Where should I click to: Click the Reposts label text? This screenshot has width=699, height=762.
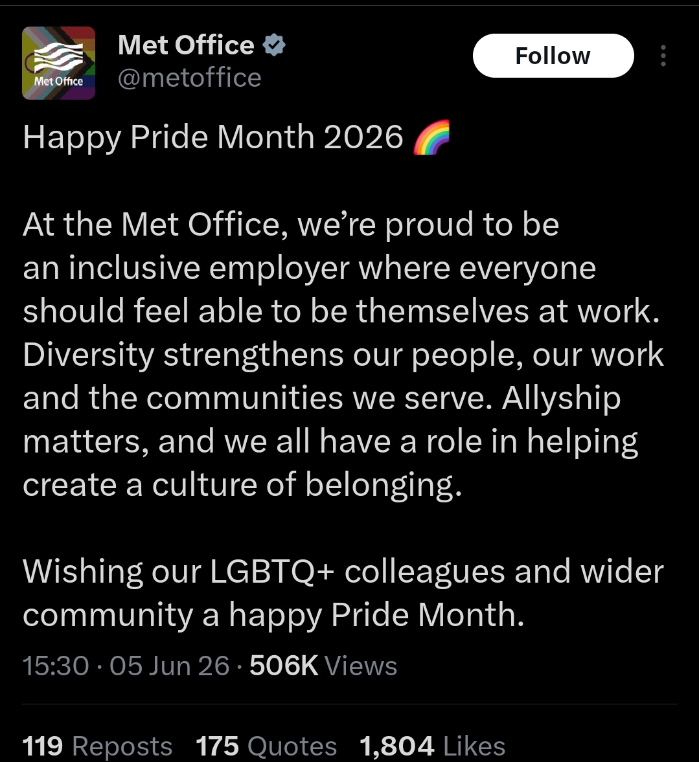[x=122, y=745]
